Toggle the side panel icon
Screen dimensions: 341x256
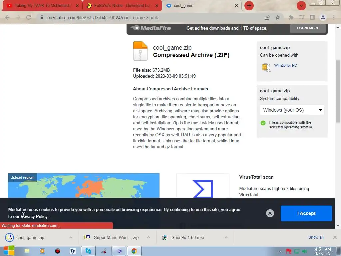coord(312,17)
